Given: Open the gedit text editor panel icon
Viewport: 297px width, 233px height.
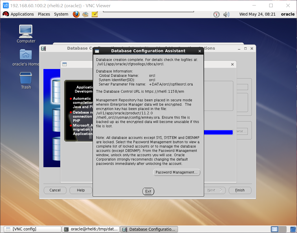Looking at the screenshot, I should click(x=94, y=14).
